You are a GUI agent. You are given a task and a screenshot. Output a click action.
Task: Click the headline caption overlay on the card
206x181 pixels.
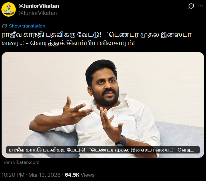click(103, 150)
